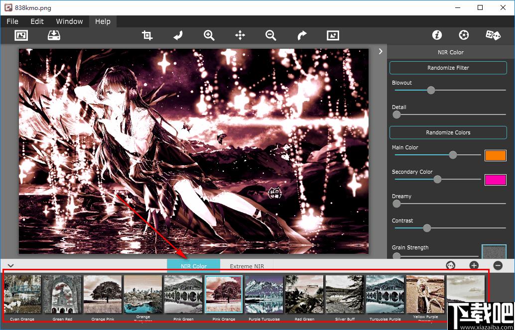The width and height of the screenshot is (515, 330).
Task: Open the Edit menu
Action: pyautogui.click(x=37, y=21)
